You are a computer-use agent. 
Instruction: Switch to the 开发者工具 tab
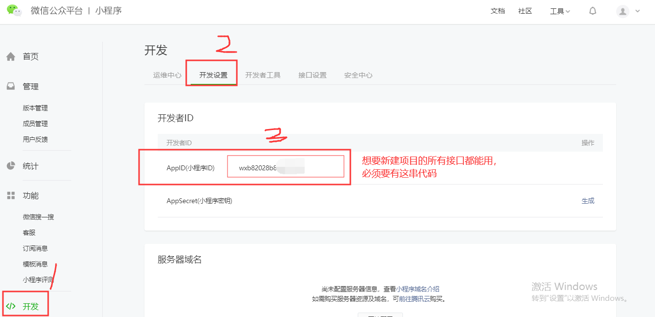point(263,75)
